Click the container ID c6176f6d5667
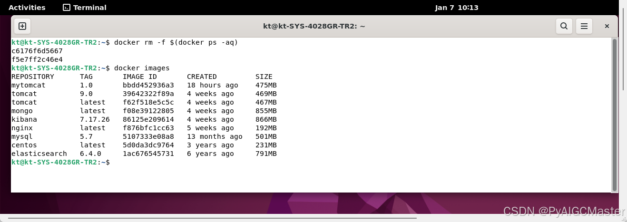 37,51
